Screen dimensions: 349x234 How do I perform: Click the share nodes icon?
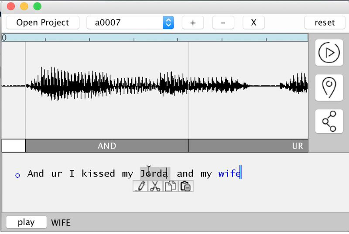tap(329, 121)
